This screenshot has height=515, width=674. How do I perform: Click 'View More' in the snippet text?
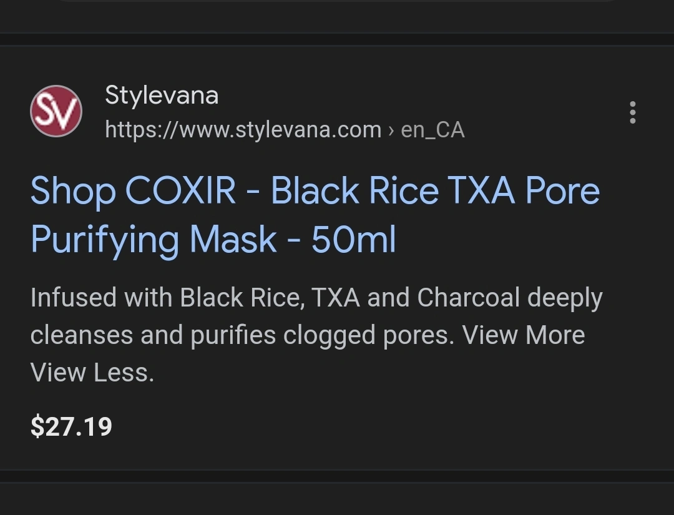point(524,335)
